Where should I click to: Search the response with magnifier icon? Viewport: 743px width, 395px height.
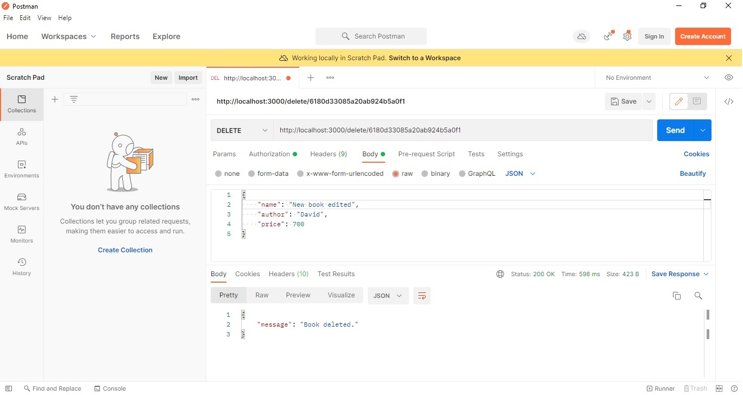pyautogui.click(x=698, y=296)
